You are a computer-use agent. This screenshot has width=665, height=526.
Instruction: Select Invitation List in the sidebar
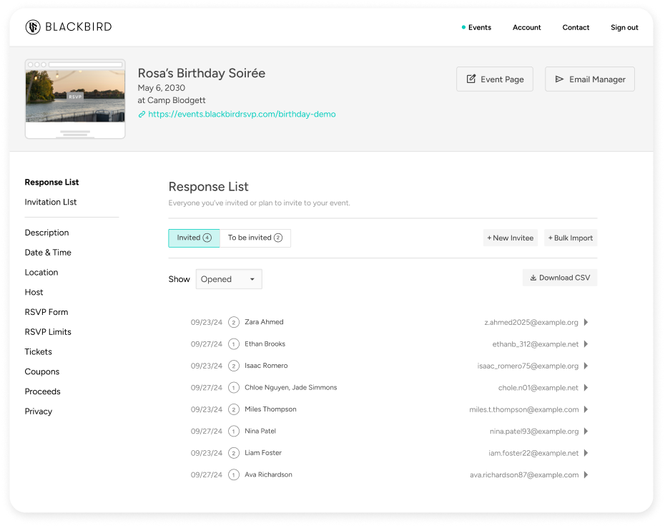pyautogui.click(x=50, y=202)
